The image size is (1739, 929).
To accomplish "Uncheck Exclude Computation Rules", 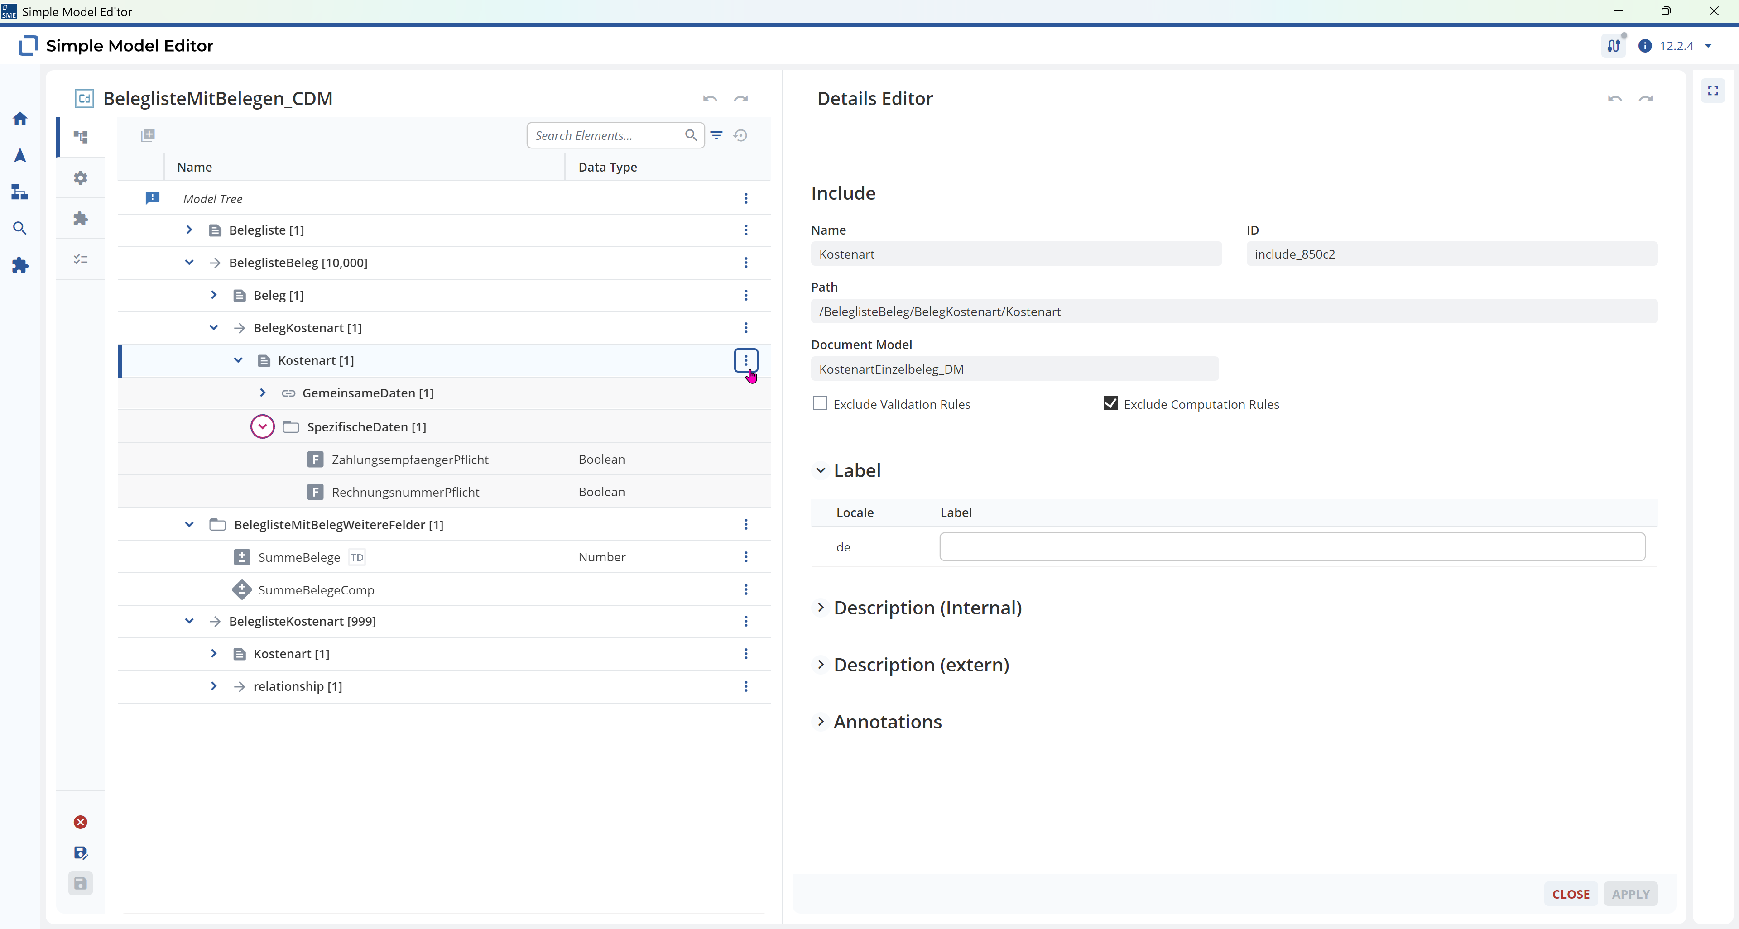I will (1110, 403).
